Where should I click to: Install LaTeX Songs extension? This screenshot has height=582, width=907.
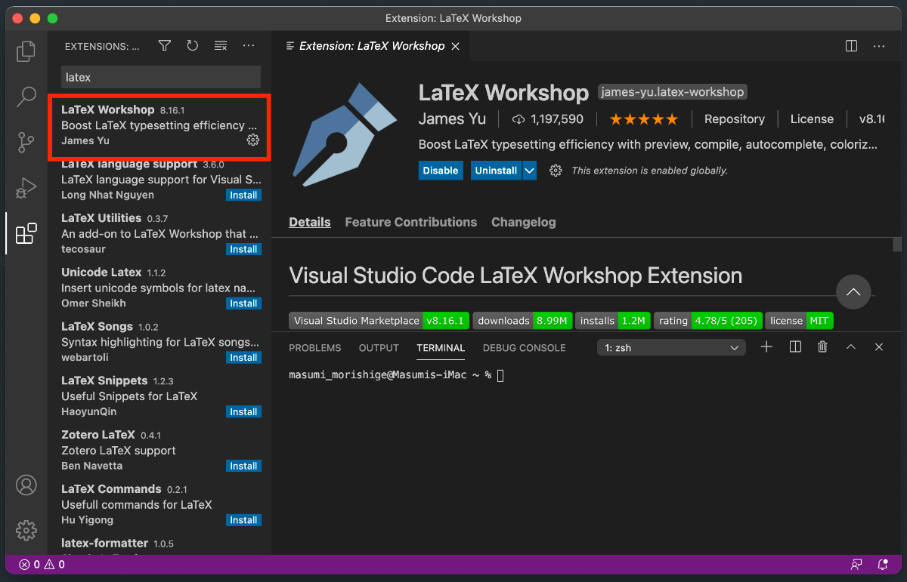point(243,358)
